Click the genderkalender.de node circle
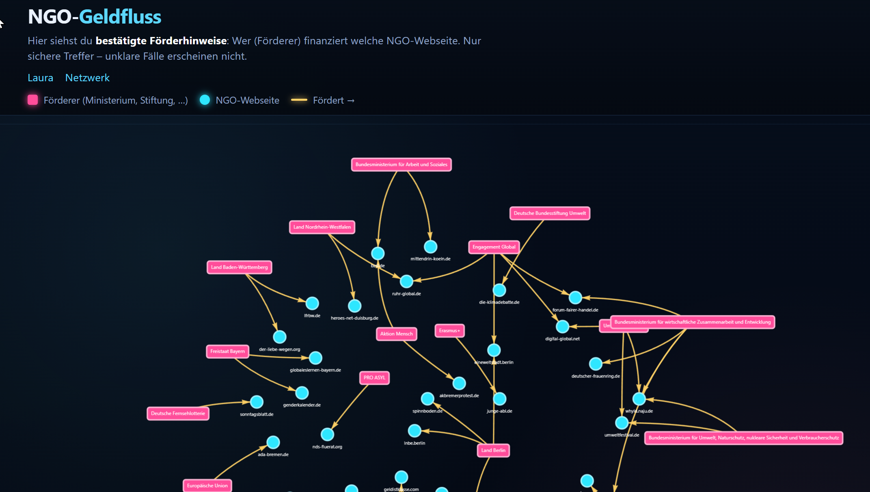The image size is (870, 492). (x=302, y=393)
